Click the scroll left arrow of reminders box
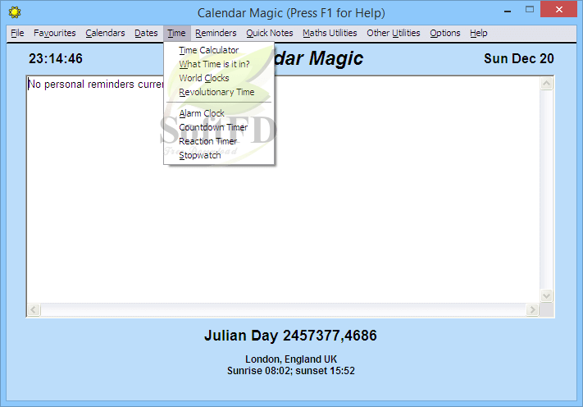Screen dimensions: 583x407 click(34, 309)
